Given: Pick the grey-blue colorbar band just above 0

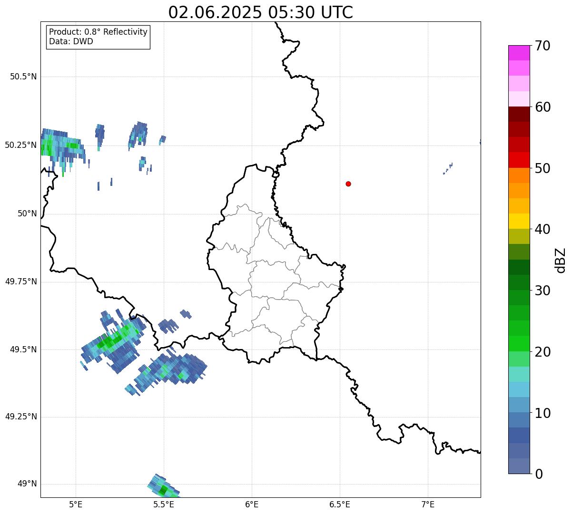Looking at the screenshot, I should [x=519, y=466].
